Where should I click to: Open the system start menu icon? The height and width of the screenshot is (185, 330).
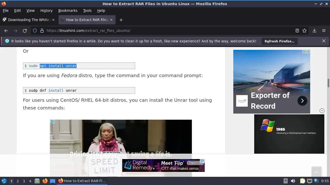pyautogui.click(x=4, y=181)
